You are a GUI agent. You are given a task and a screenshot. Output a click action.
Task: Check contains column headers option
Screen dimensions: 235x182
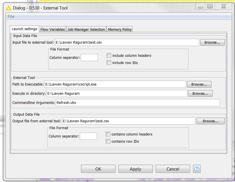coord(108,134)
